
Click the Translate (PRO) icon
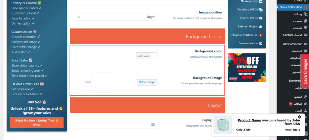click(260, 10)
